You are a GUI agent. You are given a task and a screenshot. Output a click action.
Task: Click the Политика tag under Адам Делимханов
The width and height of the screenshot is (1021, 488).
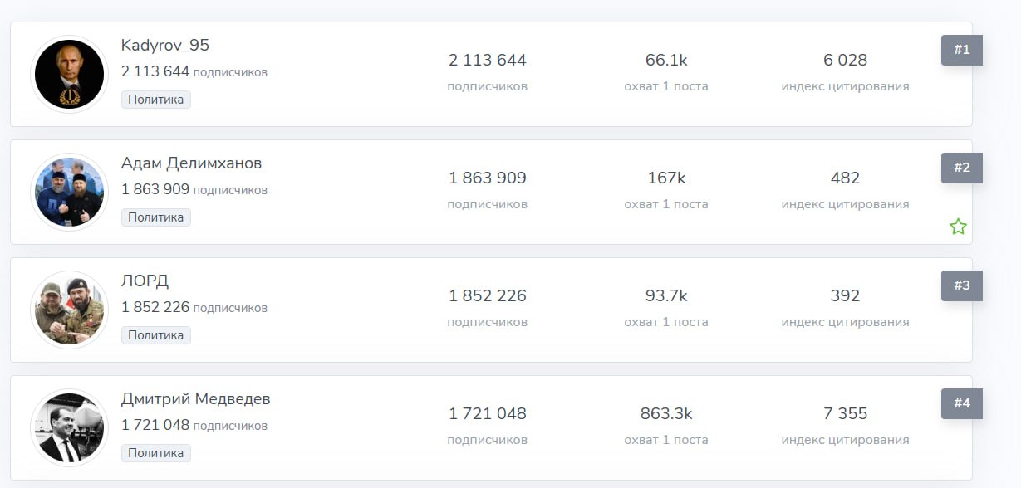point(156,217)
